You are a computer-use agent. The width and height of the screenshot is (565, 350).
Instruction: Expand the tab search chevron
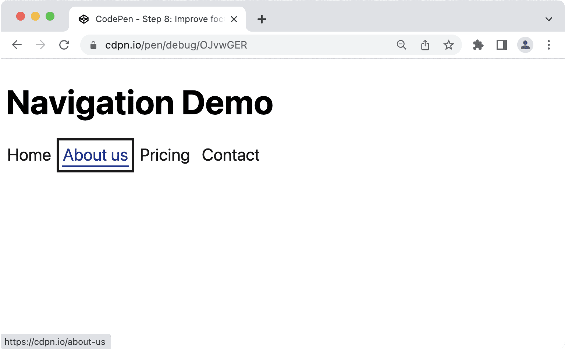[x=548, y=19]
